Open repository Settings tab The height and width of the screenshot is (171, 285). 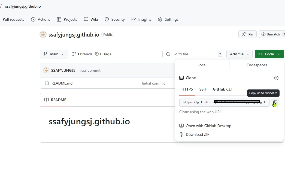[168, 19]
